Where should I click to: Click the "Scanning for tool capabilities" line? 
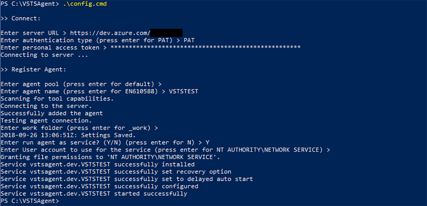[x=57, y=99]
